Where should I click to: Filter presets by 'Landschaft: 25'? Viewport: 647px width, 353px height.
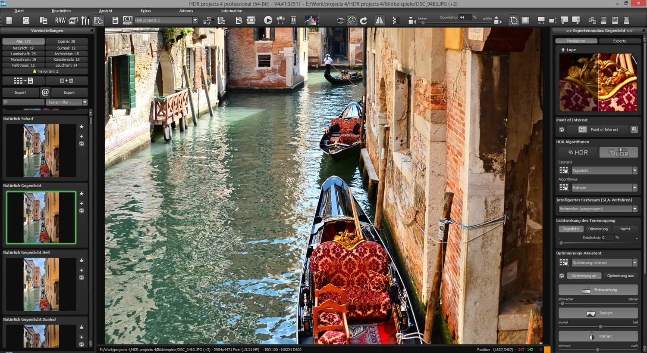(x=23, y=54)
